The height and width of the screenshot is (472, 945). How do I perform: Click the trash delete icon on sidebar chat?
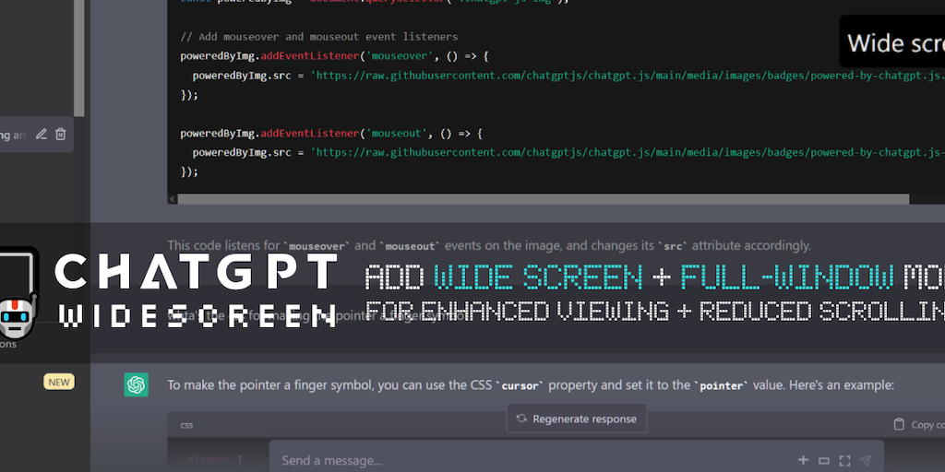60,135
